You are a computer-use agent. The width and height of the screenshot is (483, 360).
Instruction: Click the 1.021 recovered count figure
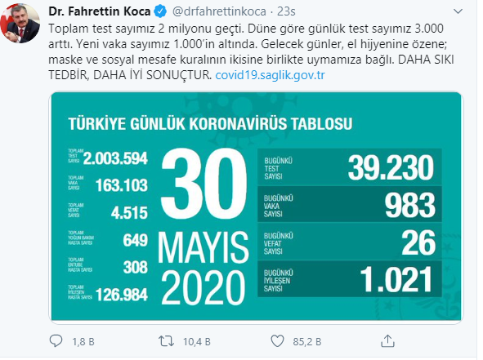click(396, 280)
